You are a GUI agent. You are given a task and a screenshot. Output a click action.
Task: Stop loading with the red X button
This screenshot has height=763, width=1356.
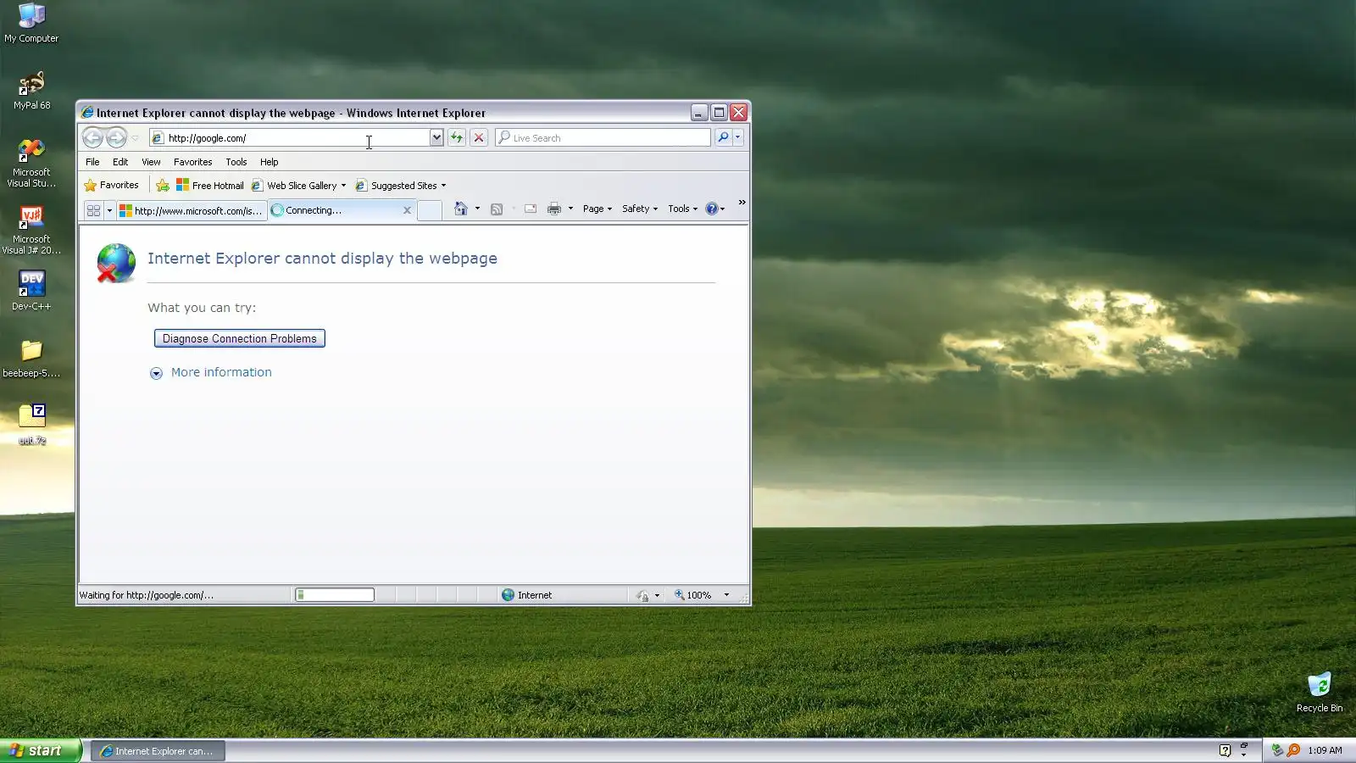point(479,137)
